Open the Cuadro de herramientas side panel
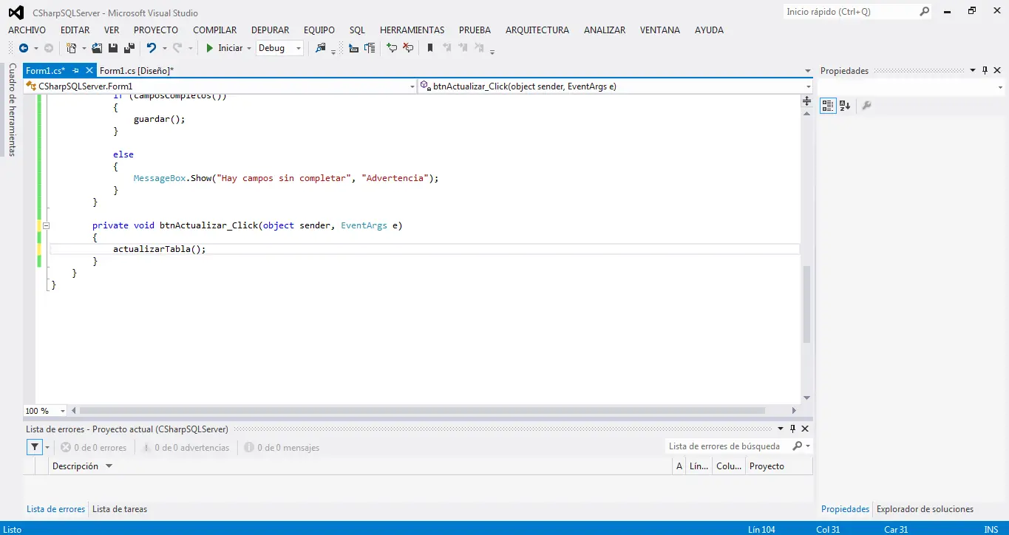 coord(12,109)
